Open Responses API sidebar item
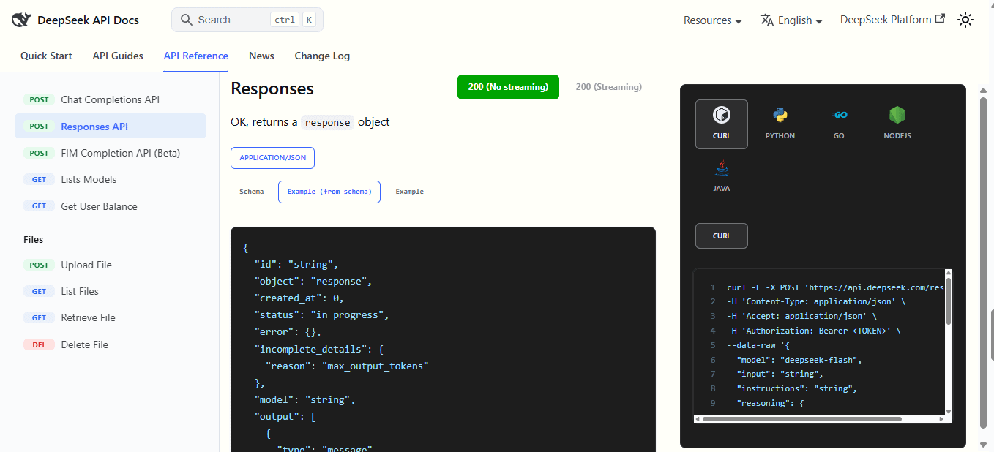This screenshot has height=452, width=994. (111, 127)
